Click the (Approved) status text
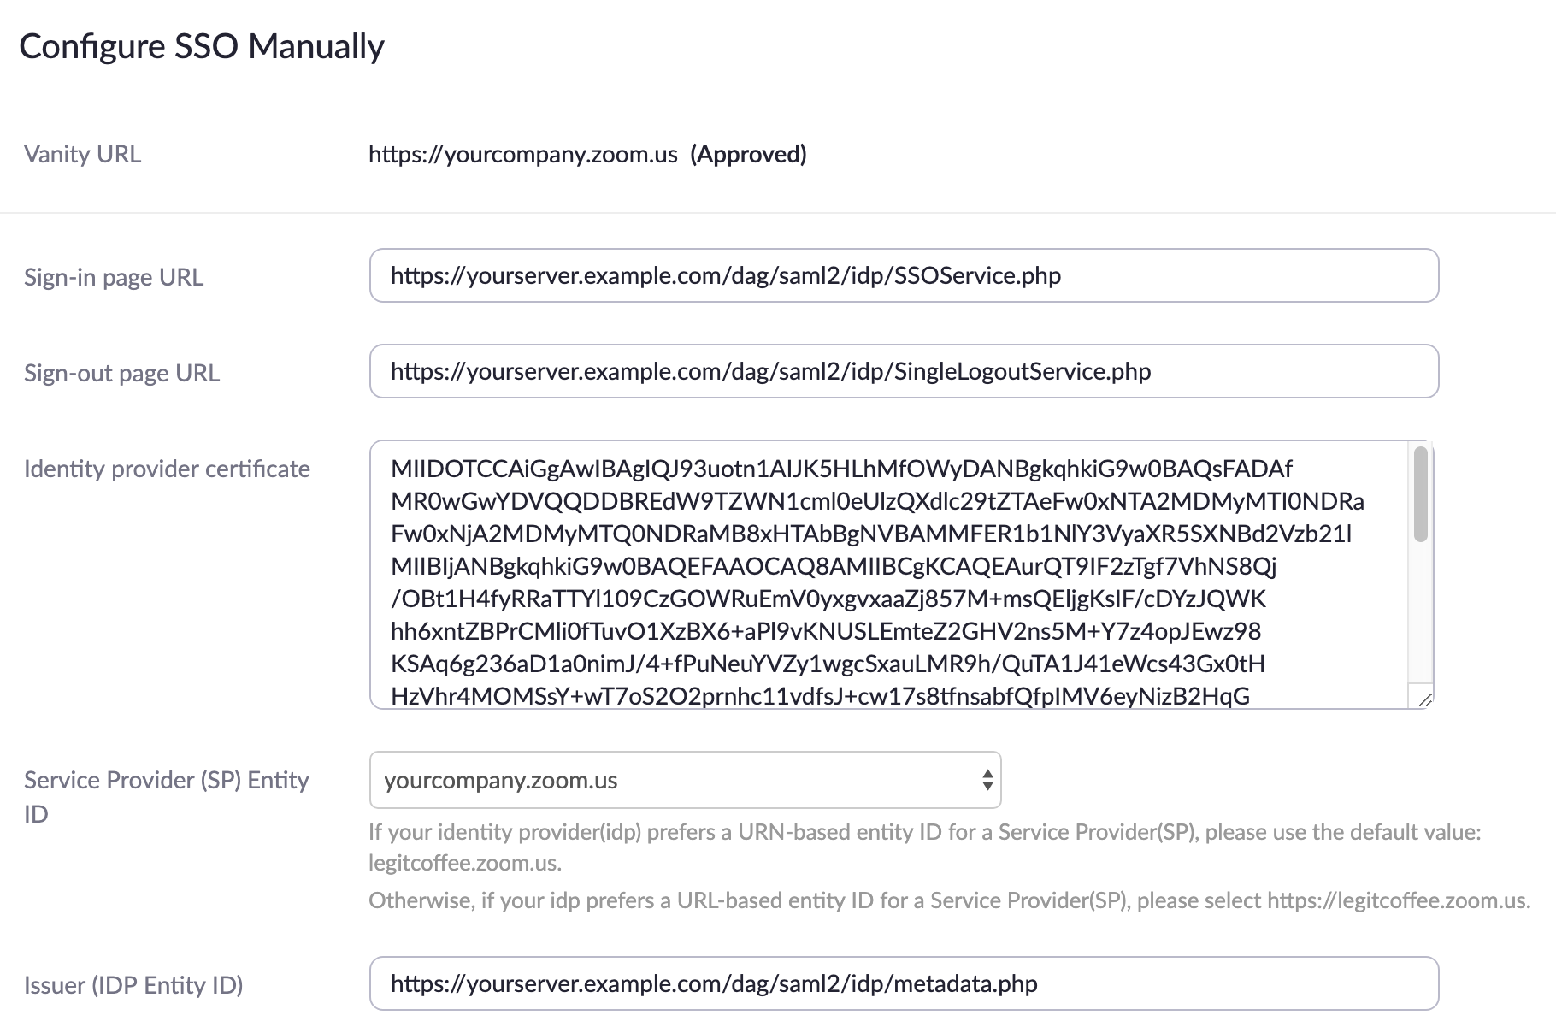The height and width of the screenshot is (1033, 1556). click(x=748, y=155)
